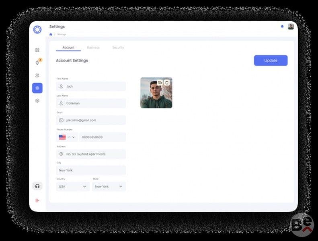Click the home breadcrumb icon
Image resolution: width=318 pixels, height=241 pixels.
[x=51, y=34]
